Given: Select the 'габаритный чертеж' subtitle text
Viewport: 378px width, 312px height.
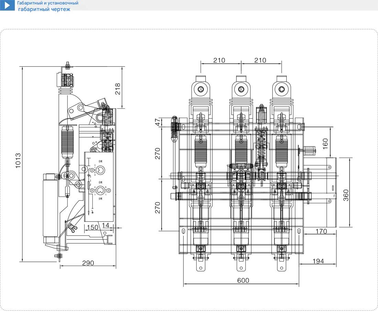Looking at the screenshot, I should point(44,9).
